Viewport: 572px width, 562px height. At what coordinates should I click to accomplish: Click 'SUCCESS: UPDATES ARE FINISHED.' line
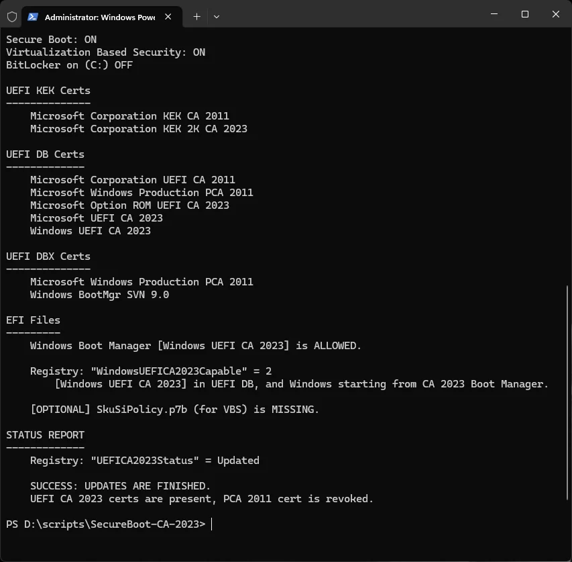[x=121, y=486]
